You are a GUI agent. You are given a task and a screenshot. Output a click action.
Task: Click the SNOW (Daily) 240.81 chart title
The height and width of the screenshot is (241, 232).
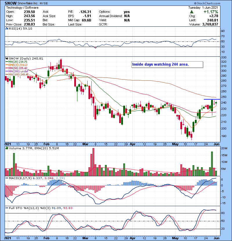pyautogui.click(x=26, y=58)
